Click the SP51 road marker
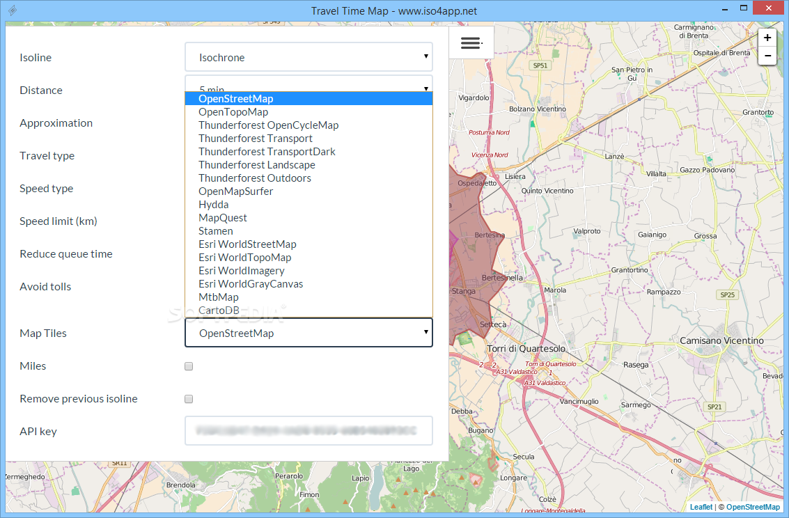The image size is (789, 518). coord(540,65)
